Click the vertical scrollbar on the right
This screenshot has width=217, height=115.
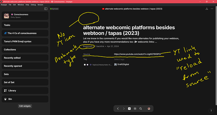pyautogui.click(x=216, y=55)
